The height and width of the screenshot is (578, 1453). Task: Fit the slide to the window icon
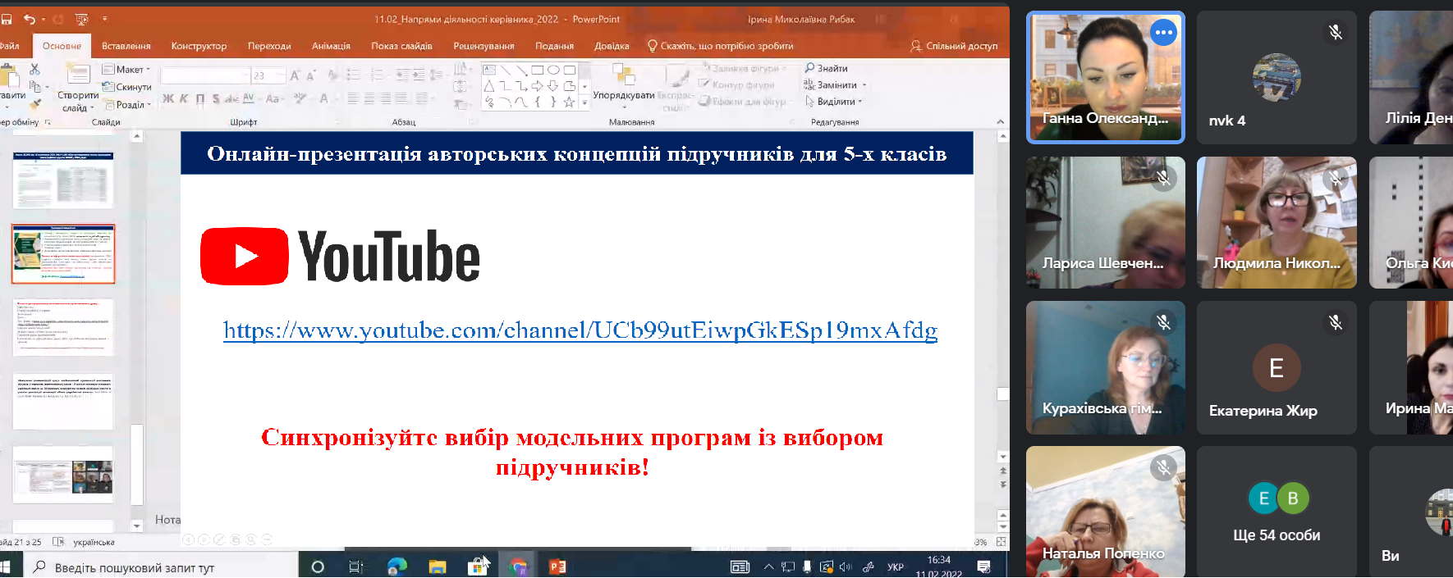[1001, 542]
